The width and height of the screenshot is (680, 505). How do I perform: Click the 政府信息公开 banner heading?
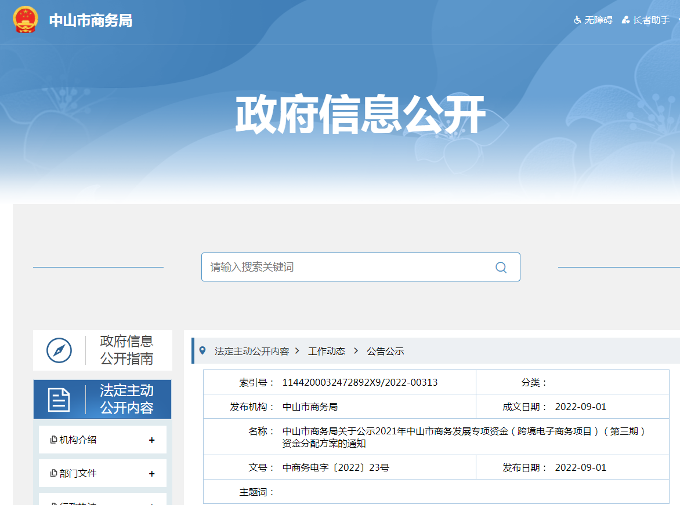click(x=360, y=115)
